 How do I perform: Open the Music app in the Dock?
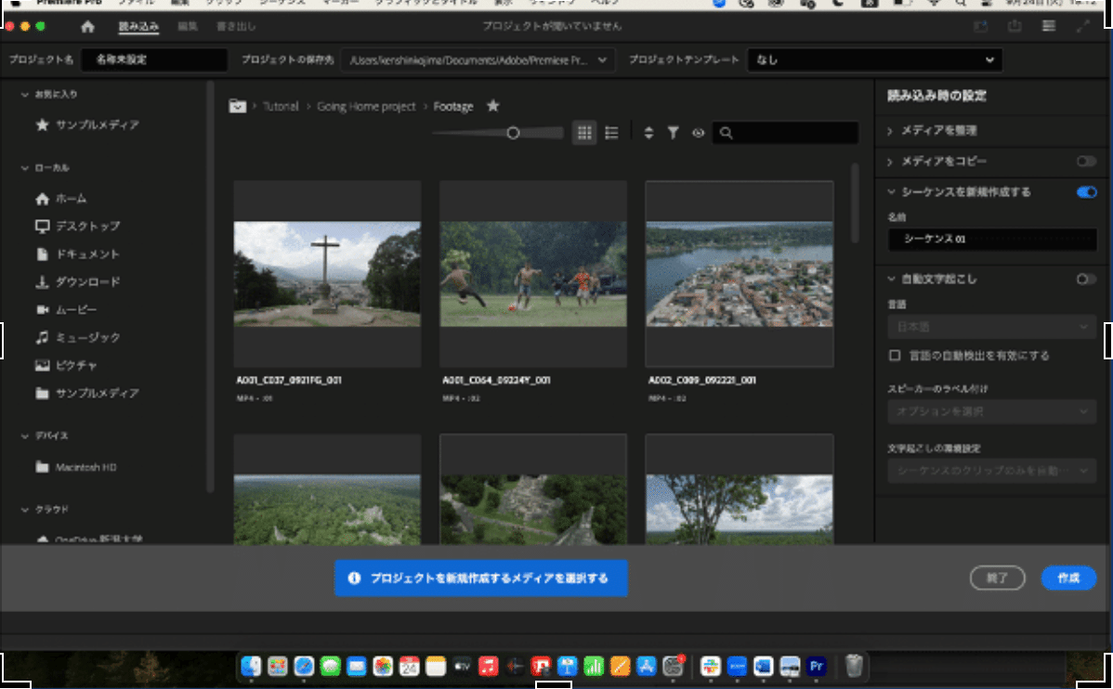tap(489, 667)
